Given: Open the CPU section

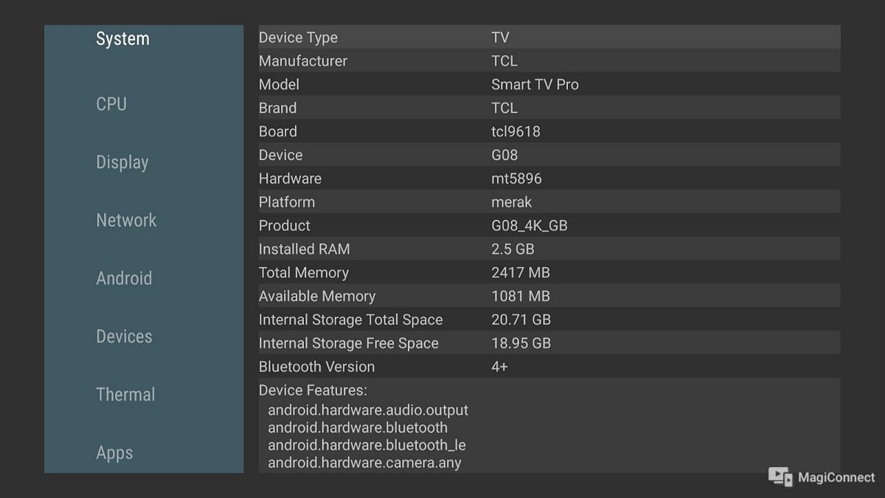Looking at the screenshot, I should (111, 104).
